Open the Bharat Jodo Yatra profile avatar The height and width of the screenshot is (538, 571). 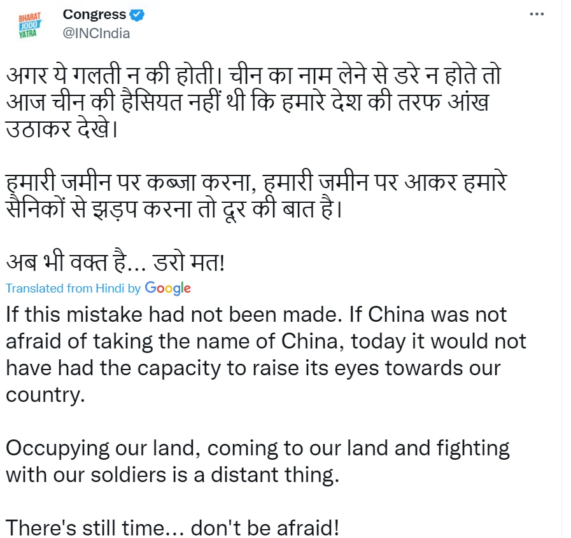coord(29,24)
